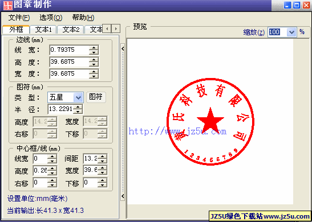Click the 中心框 下移 field

[90, 183]
